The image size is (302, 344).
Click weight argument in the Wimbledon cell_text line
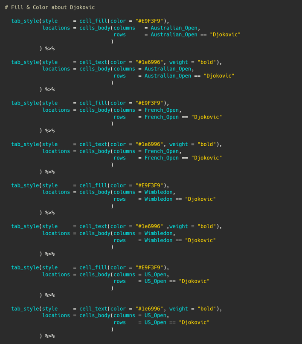coord(178,226)
